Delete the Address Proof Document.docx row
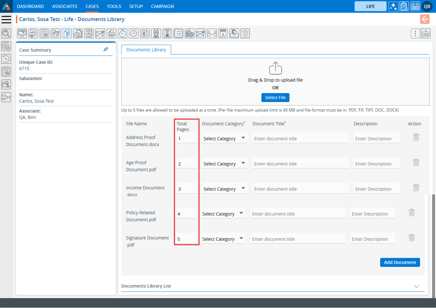 [x=416, y=137]
